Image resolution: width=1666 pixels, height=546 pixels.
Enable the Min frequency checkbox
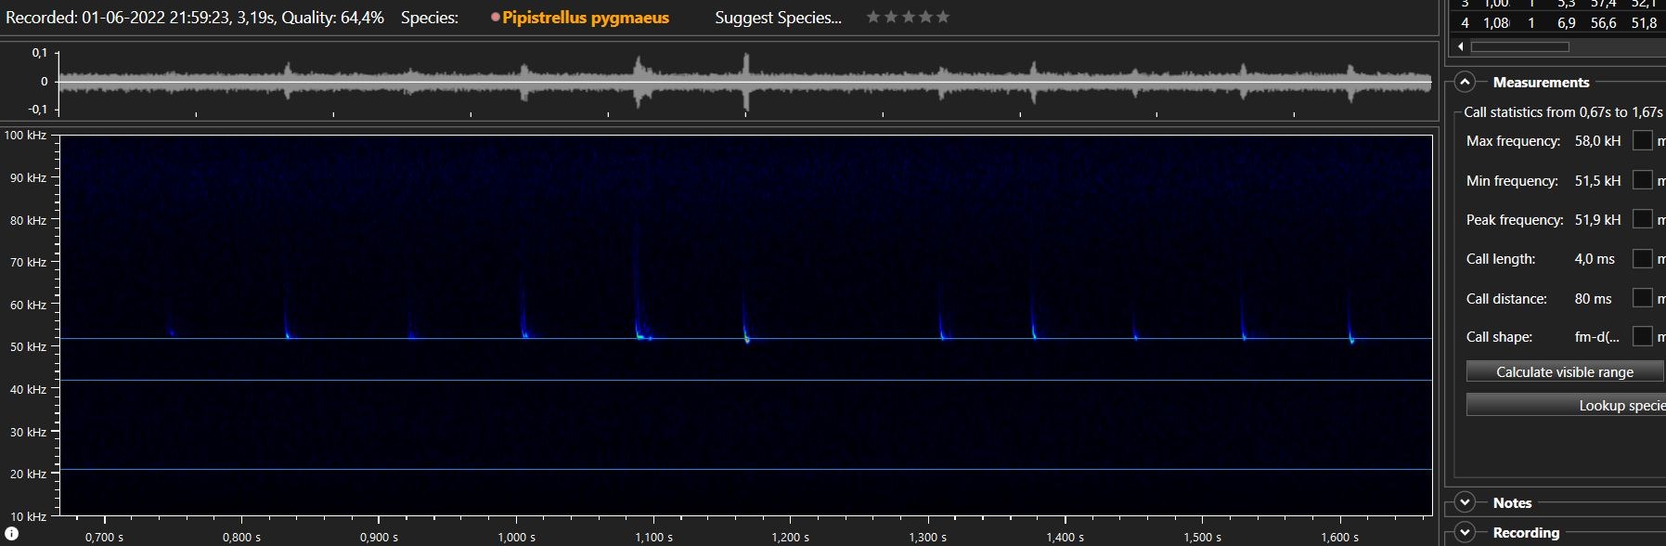tap(1642, 180)
